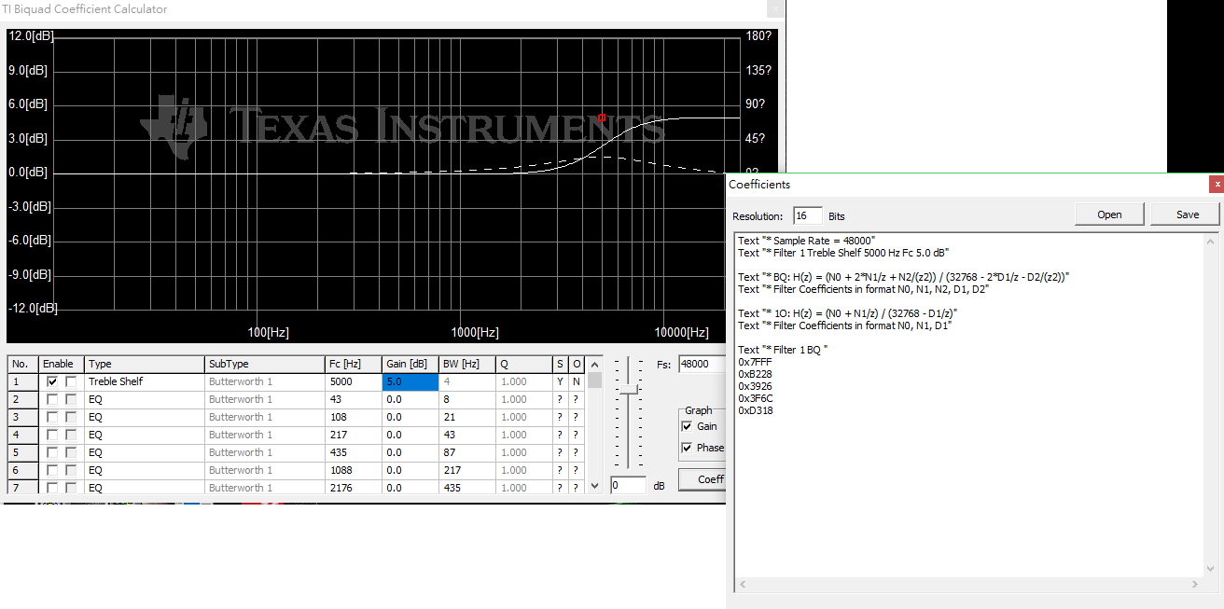Open the Type cell EQ in filter 3

145,417
